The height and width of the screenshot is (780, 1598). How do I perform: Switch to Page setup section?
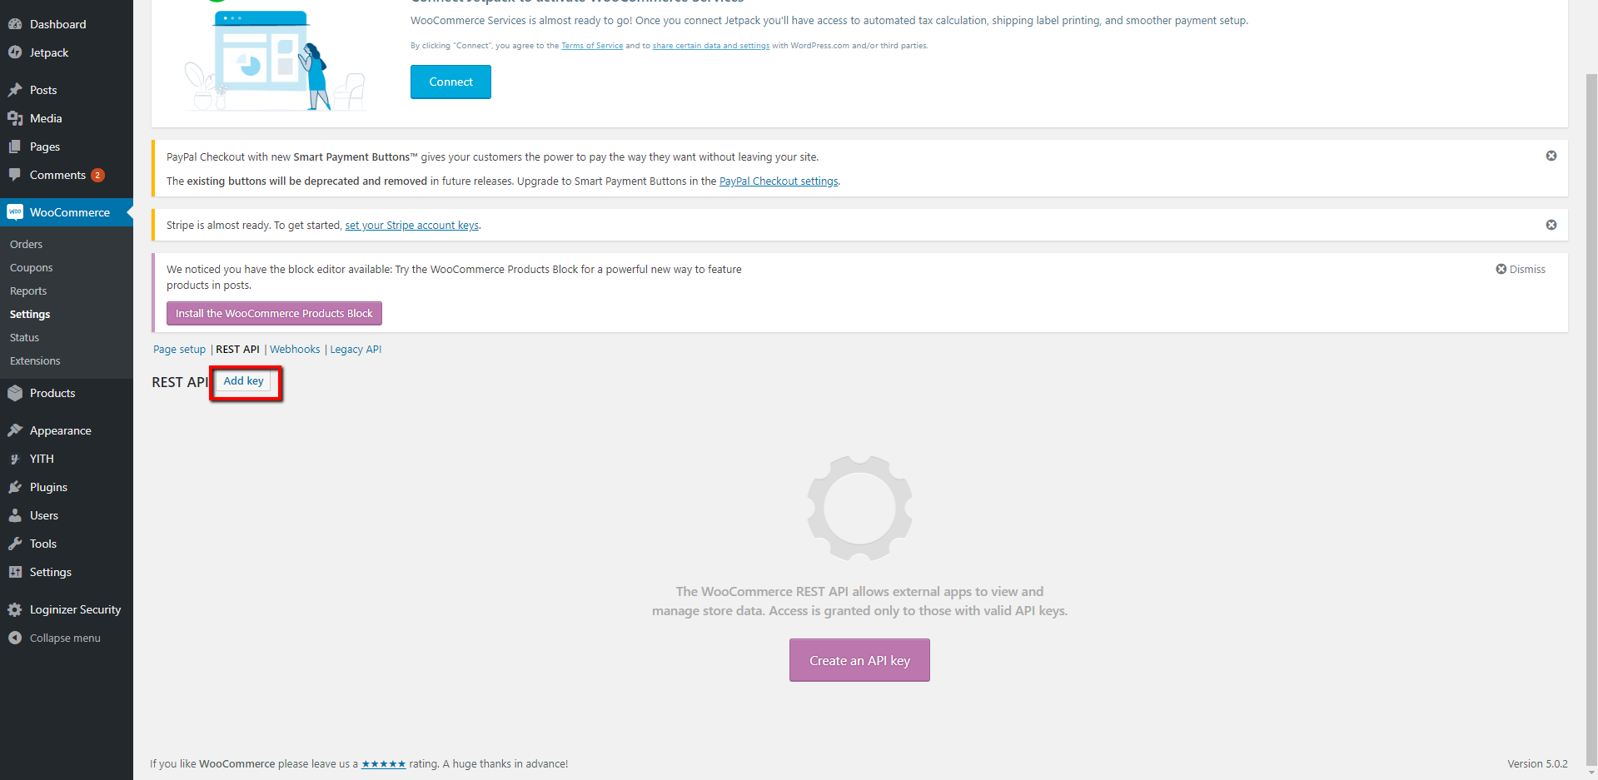pos(179,349)
